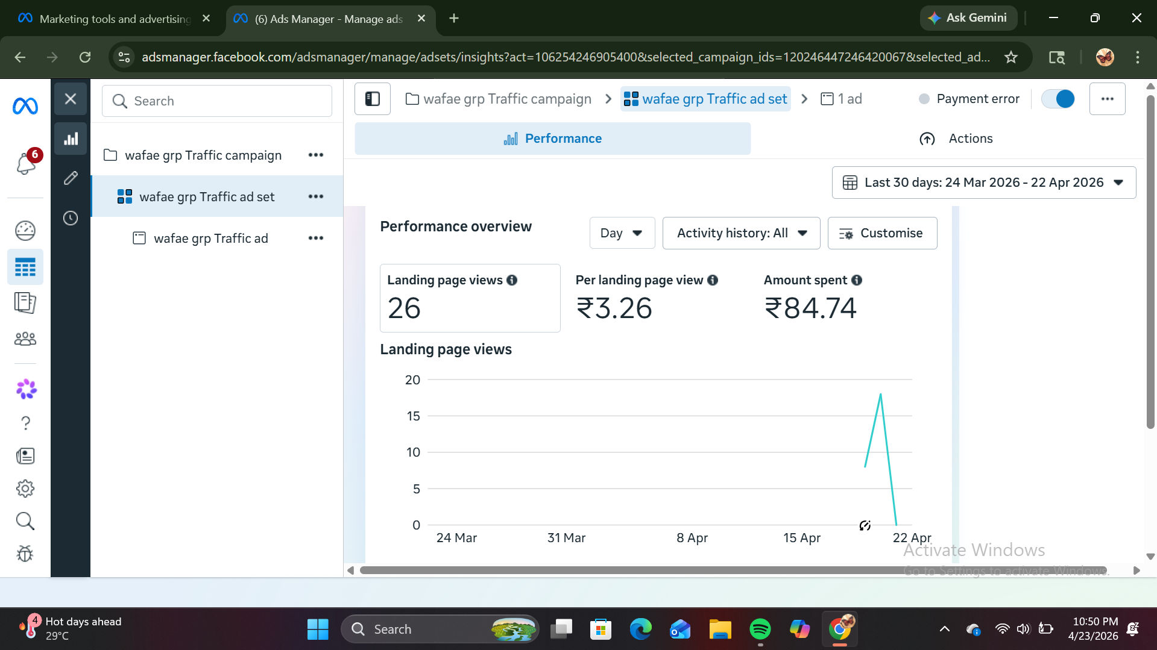Open Spotify from the taskbar
Viewport: 1157px width, 650px height.
tap(760, 630)
